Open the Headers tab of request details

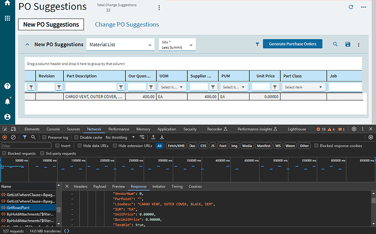click(80, 186)
